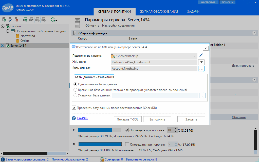This screenshot has width=259, height=162.
Task: Click the XML файл input field
Action: click(x=154, y=62)
